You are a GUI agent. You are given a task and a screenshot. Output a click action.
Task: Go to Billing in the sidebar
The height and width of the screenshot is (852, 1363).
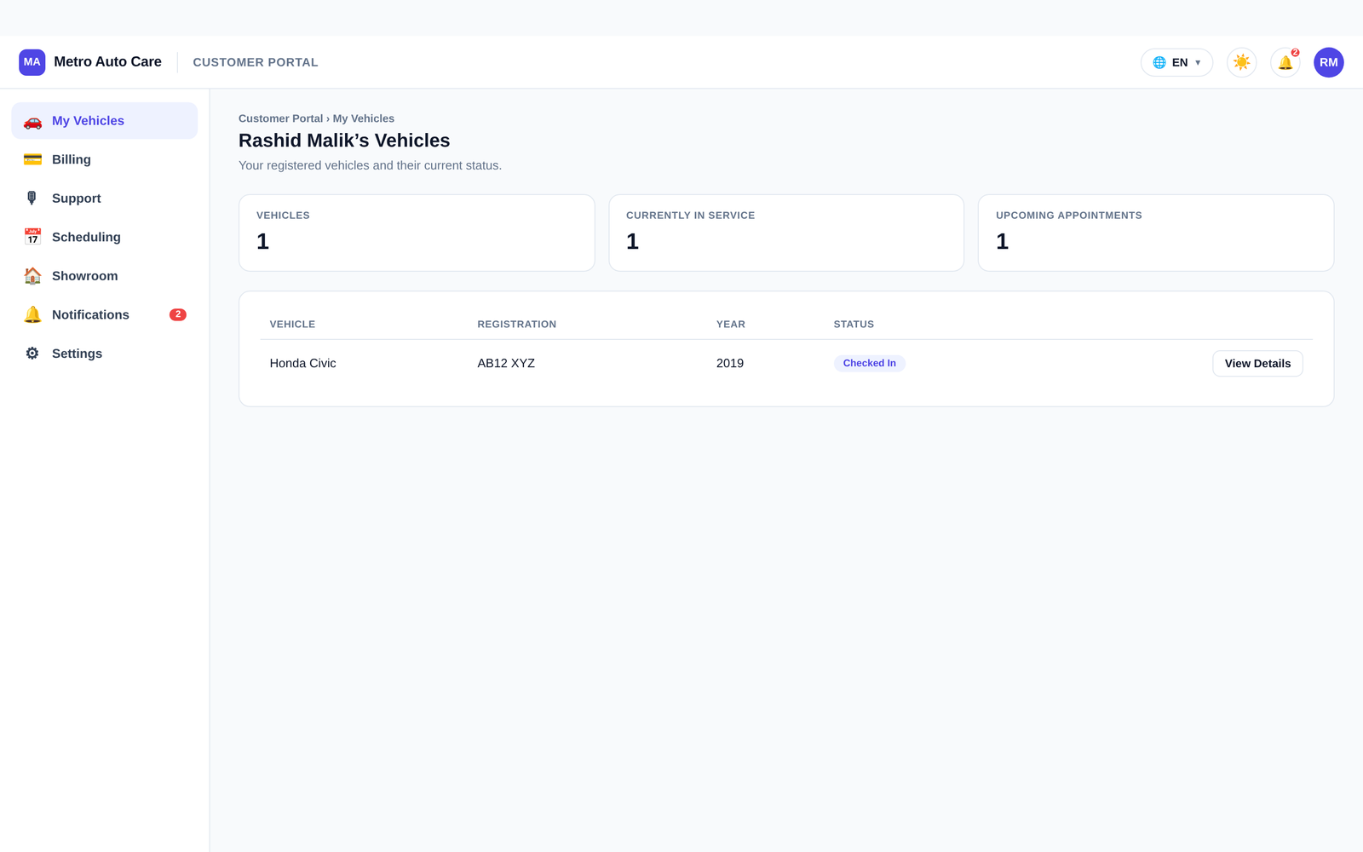pyautogui.click(x=105, y=159)
